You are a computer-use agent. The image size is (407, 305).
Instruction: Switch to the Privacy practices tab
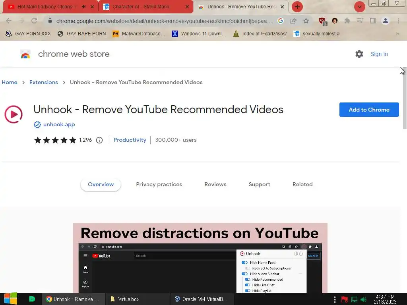point(159,184)
